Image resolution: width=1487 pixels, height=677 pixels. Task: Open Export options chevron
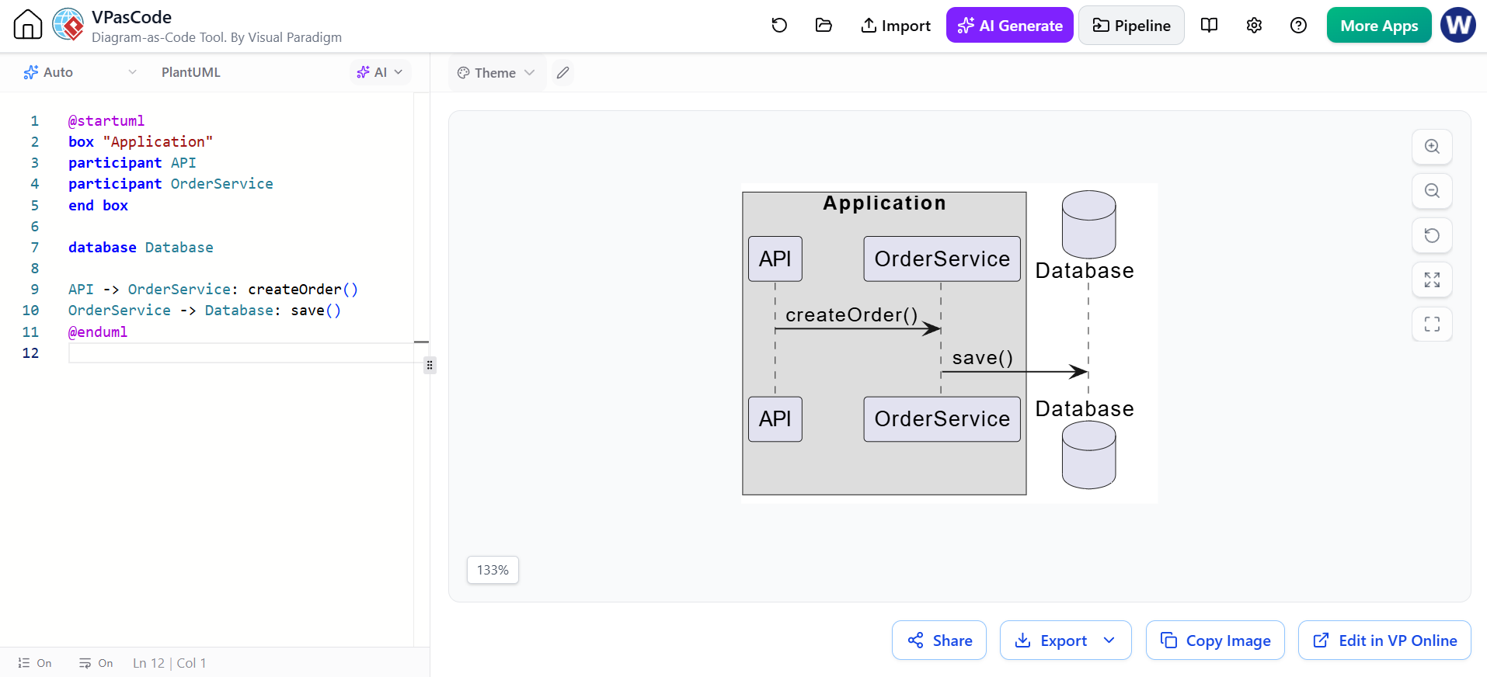[x=1109, y=641]
